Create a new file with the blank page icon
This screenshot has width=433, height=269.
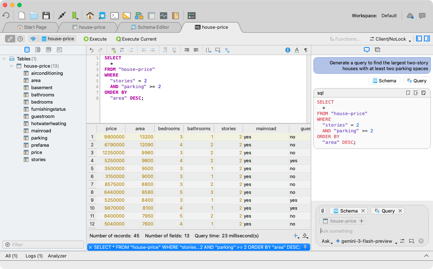click(x=22, y=15)
